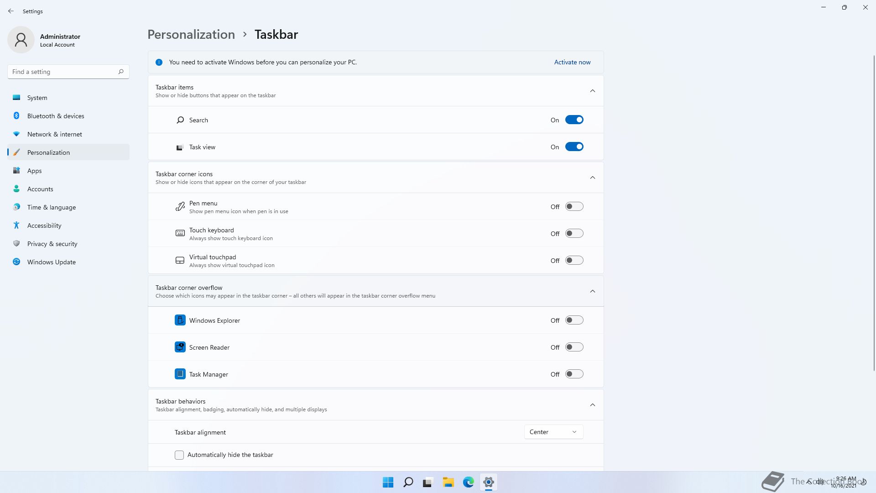Open File Explorer from the taskbar
The height and width of the screenshot is (493, 876).
click(x=448, y=482)
